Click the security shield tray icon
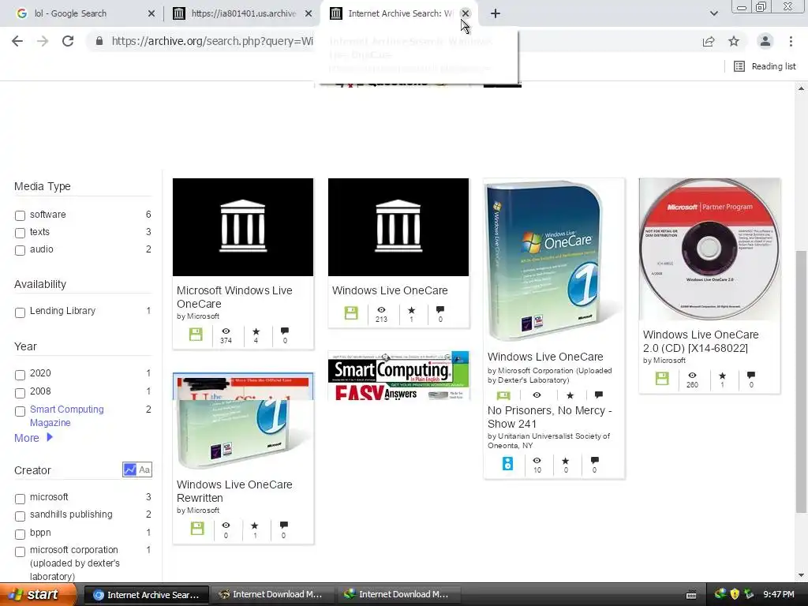808x606 pixels. [x=735, y=594]
